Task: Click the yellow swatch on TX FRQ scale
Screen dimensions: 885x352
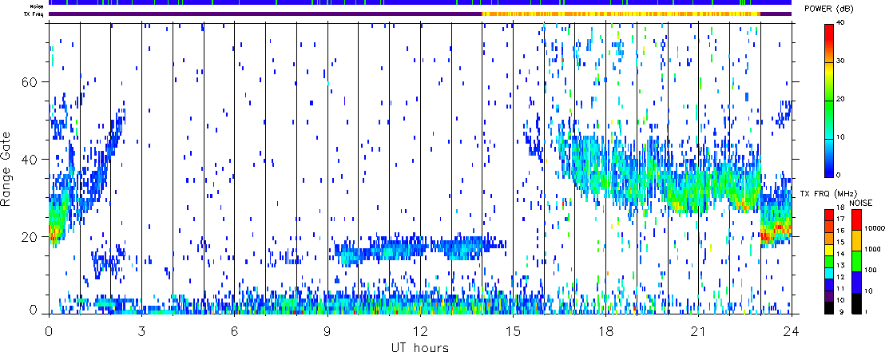Action: coord(828,251)
